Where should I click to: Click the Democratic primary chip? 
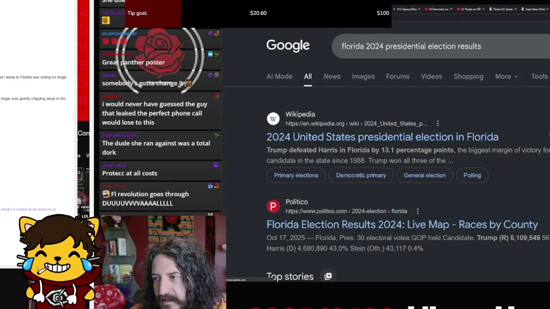click(x=361, y=175)
